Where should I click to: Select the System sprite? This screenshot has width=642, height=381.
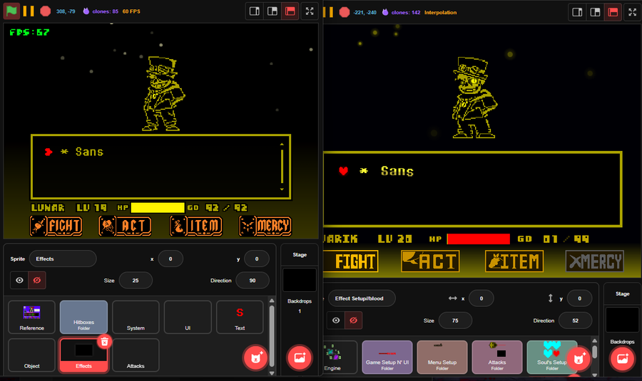pos(136,317)
